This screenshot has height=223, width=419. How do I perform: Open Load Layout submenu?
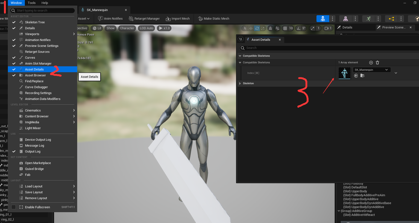[x=42, y=186]
